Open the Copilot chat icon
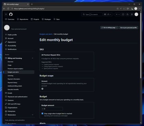The height and width of the screenshot is (126, 144). (105, 14)
